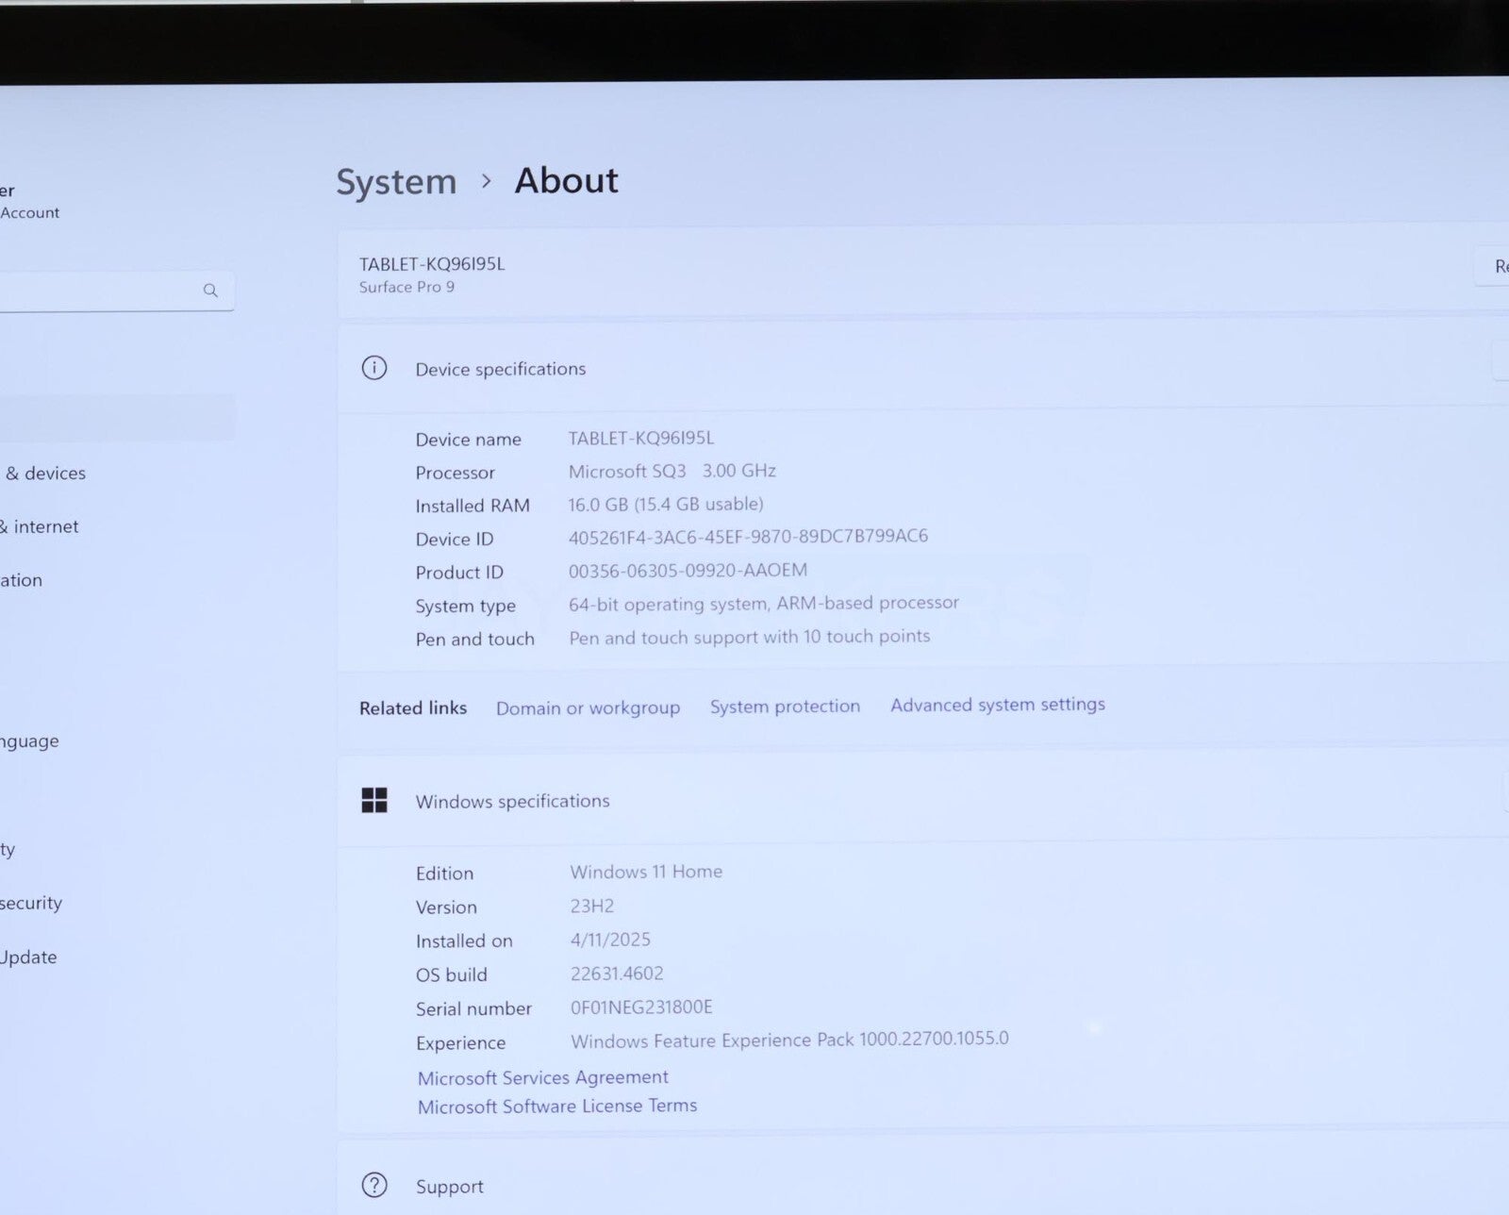Click the user Account label in sidebar
1509x1215 pixels.
[x=29, y=213]
